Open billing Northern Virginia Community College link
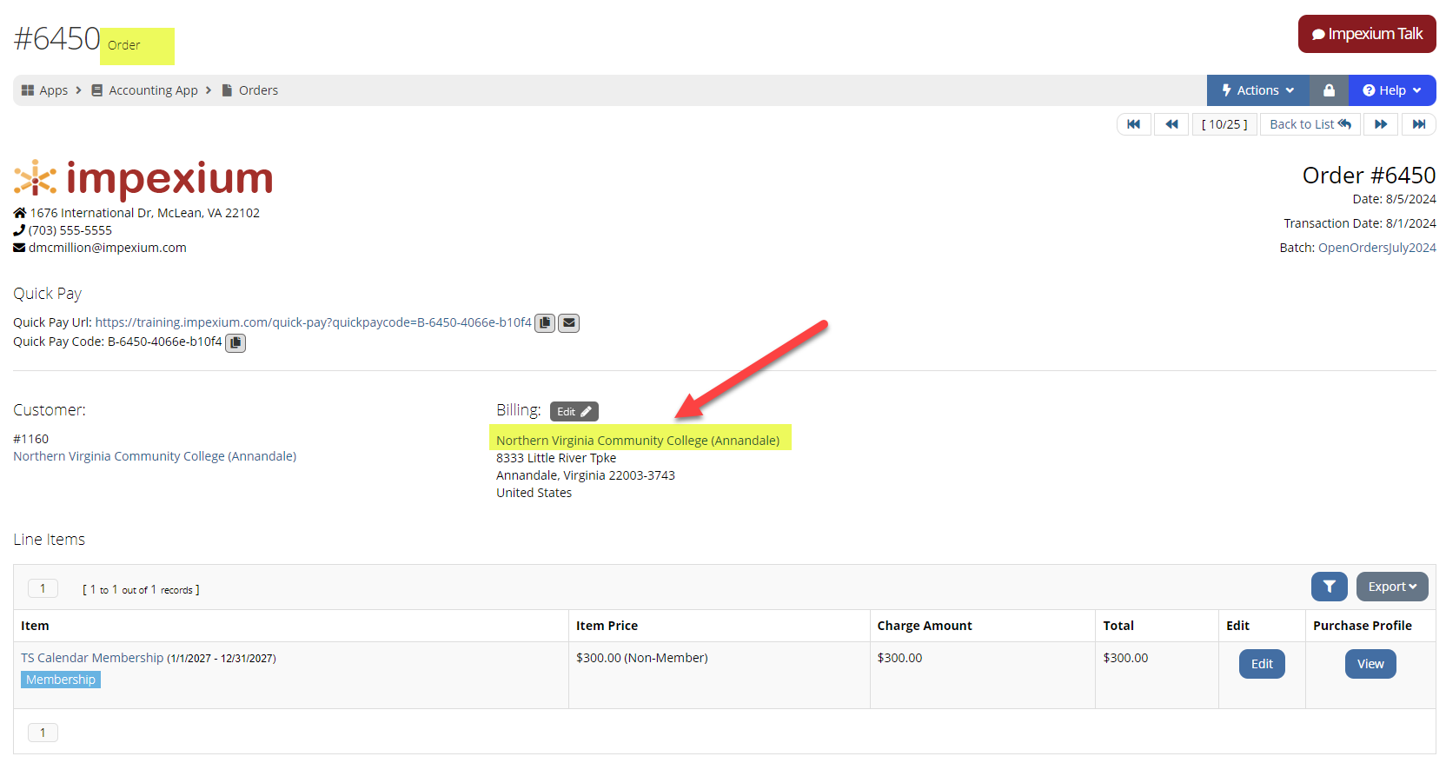 coord(638,441)
